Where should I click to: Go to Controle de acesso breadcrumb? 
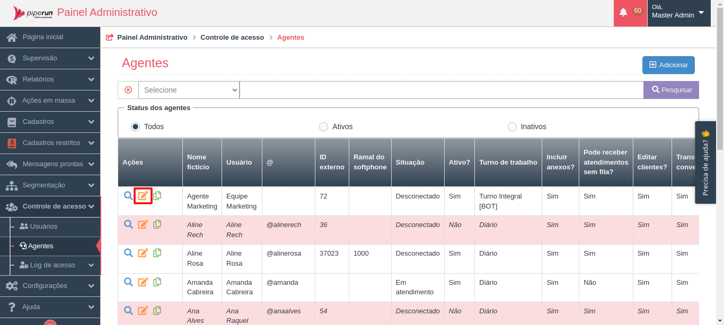[232, 38]
